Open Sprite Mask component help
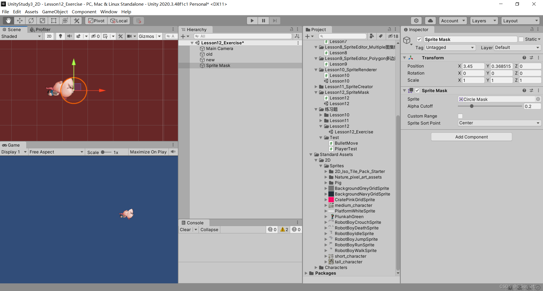The image size is (543, 291). pos(524,90)
